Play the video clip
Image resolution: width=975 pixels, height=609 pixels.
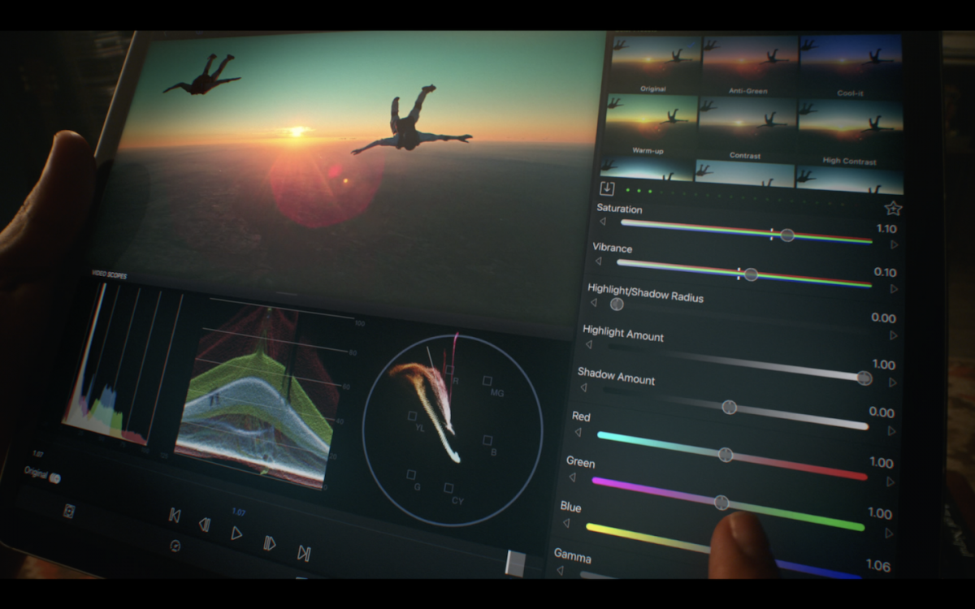(x=236, y=533)
